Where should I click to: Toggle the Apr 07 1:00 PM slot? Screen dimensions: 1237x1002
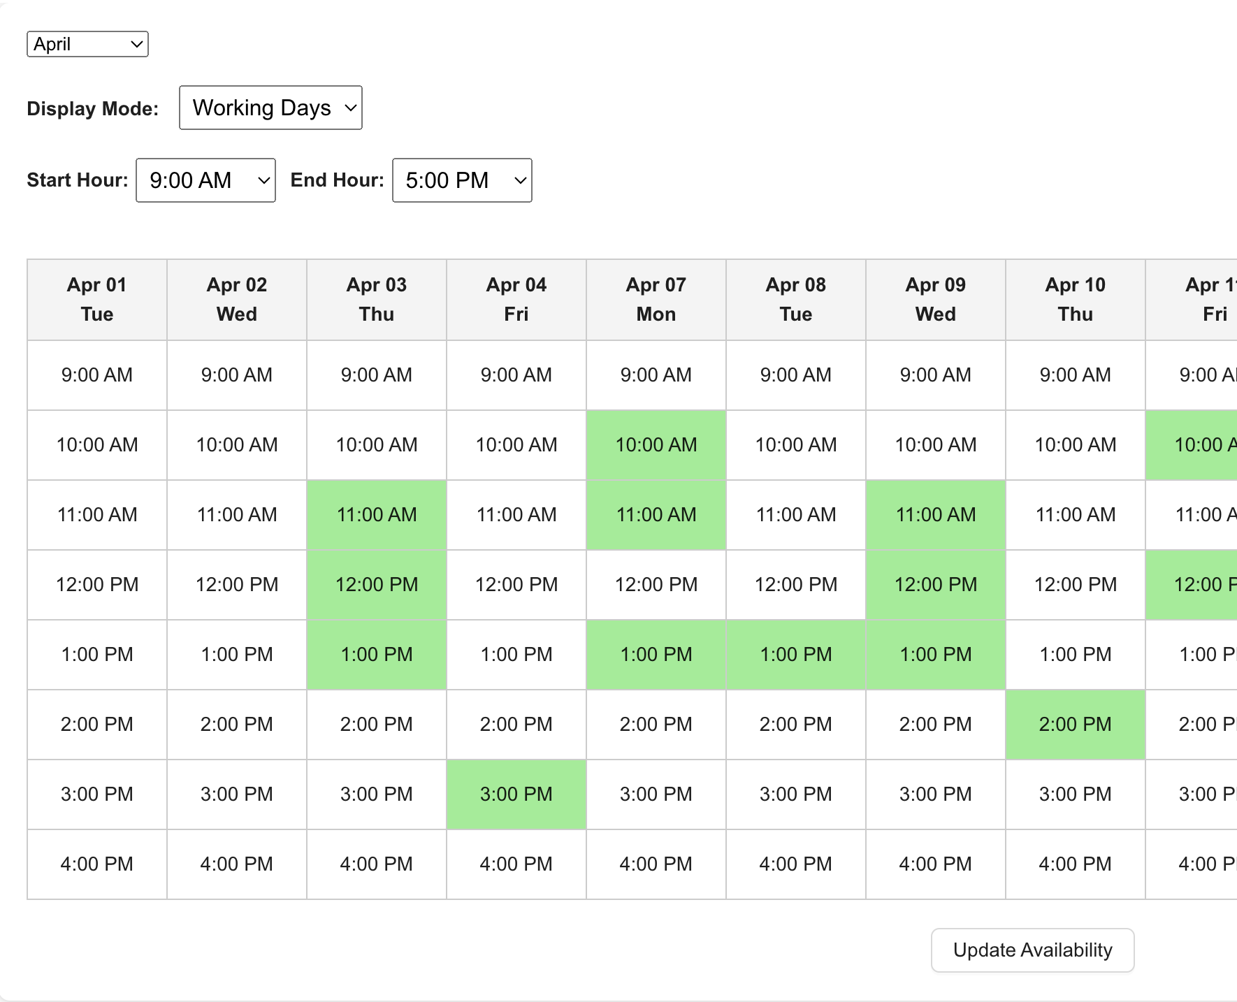[x=656, y=655]
